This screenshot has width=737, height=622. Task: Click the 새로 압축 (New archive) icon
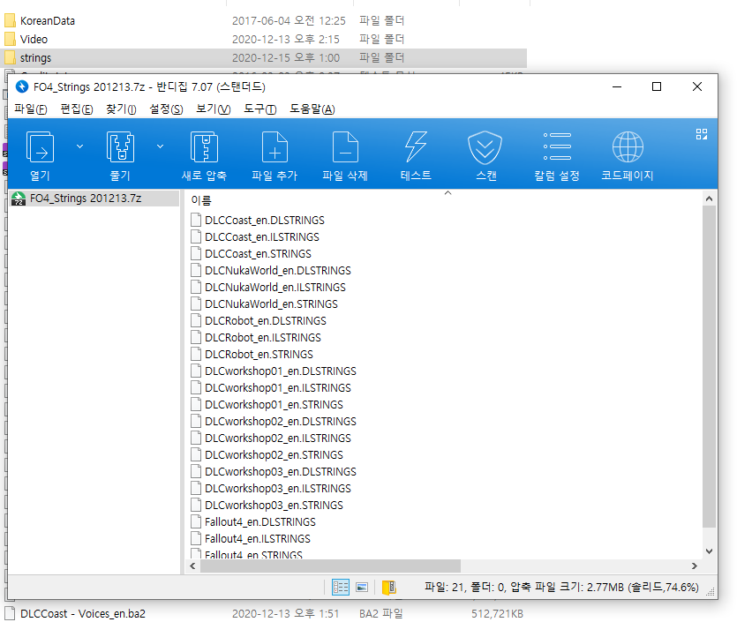pos(204,147)
